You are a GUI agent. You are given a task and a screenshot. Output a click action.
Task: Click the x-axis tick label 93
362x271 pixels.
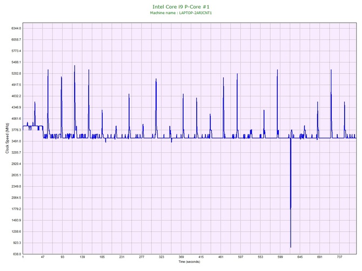pos(63,257)
